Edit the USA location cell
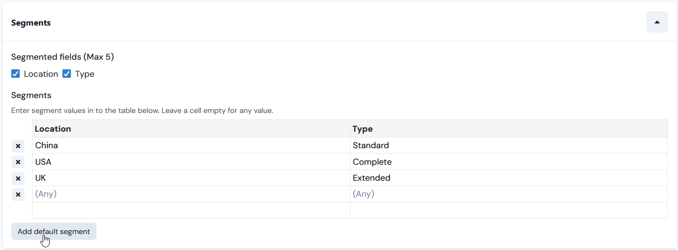This screenshot has height=250, width=678. tap(191, 162)
